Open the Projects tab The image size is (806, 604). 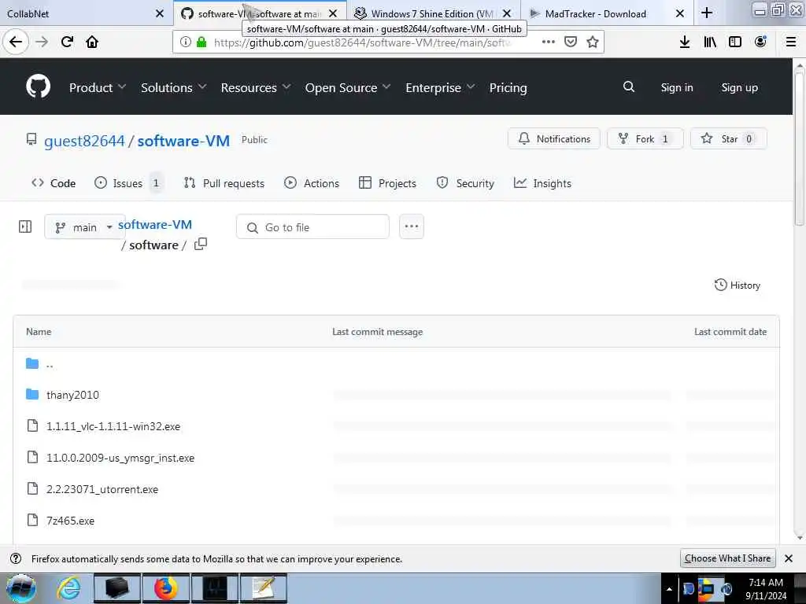(x=387, y=182)
